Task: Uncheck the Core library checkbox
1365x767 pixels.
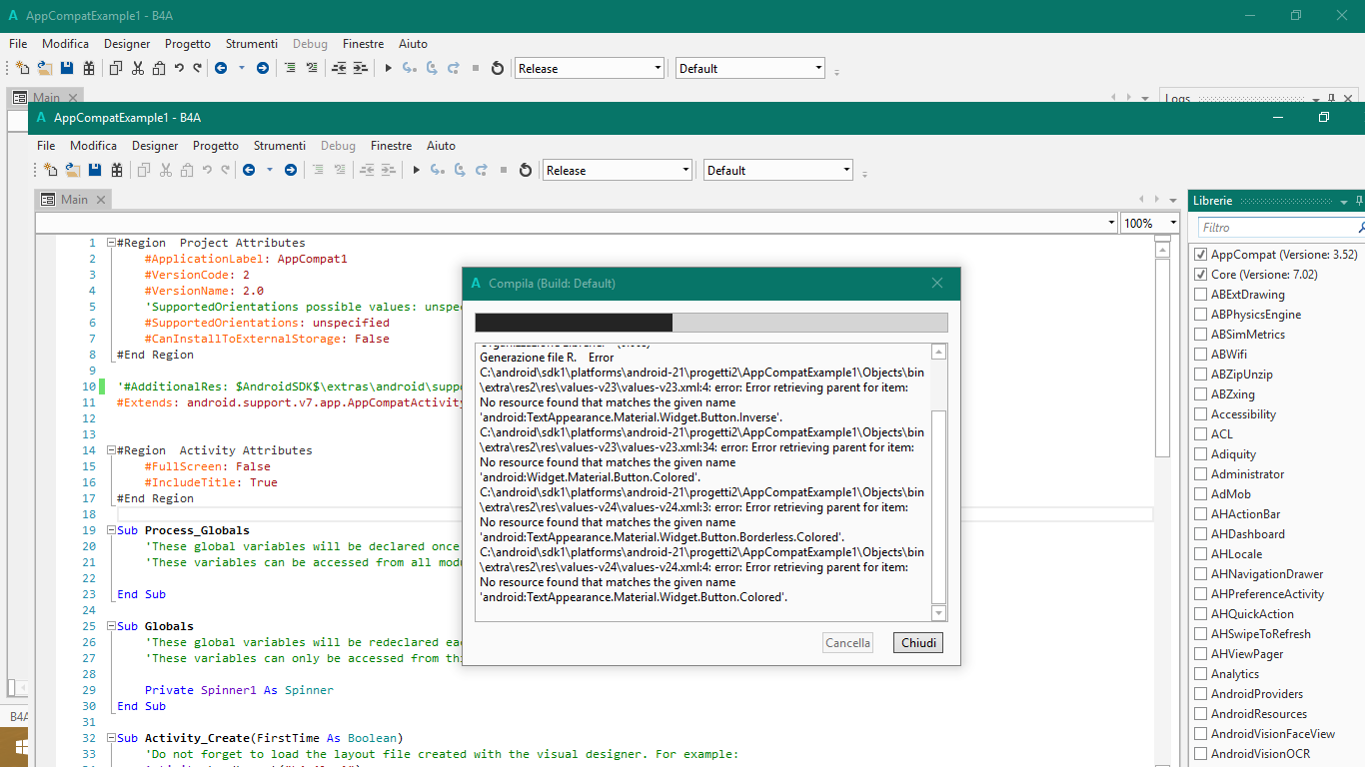Action: click(1201, 275)
